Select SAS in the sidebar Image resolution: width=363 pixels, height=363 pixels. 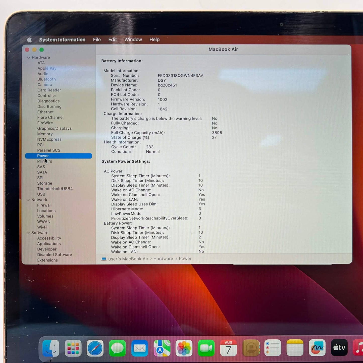coord(41,167)
